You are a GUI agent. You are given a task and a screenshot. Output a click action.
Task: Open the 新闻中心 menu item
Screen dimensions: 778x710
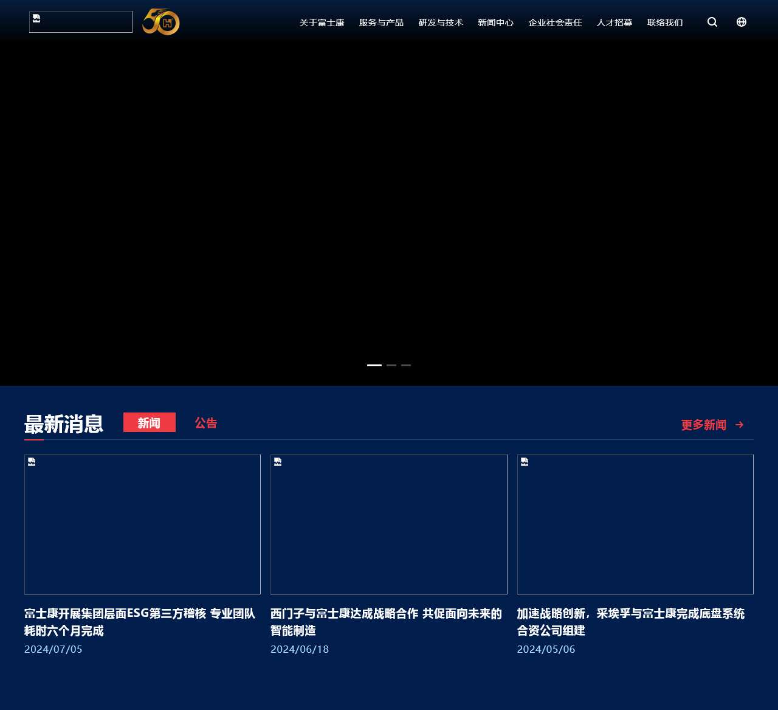495,23
